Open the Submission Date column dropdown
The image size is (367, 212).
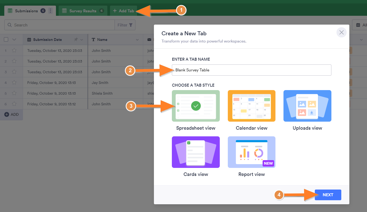point(82,40)
